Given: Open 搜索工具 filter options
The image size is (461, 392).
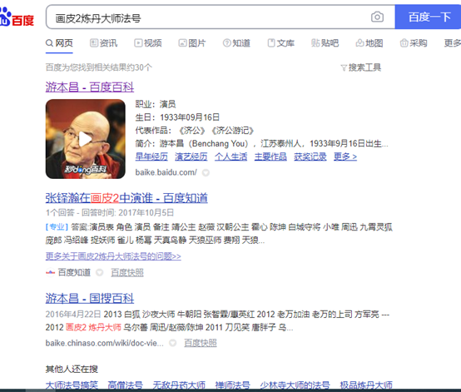Looking at the screenshot, I should (361, 67).
